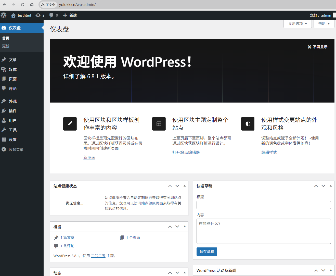Image resolution: width=336 pixels, height=276 pixels.
Task: Dismiss welcome panel with 不再显示
Action: click(x=317, y=47)
